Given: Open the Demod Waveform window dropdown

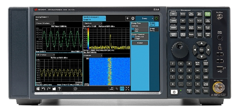Looking at the screenshot, I should coord(45,23).
